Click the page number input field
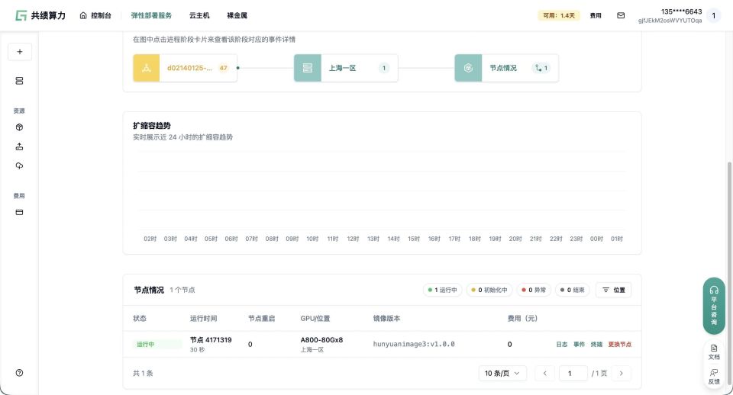This screenshot has width=733, height=395. [x=573, y=373]
